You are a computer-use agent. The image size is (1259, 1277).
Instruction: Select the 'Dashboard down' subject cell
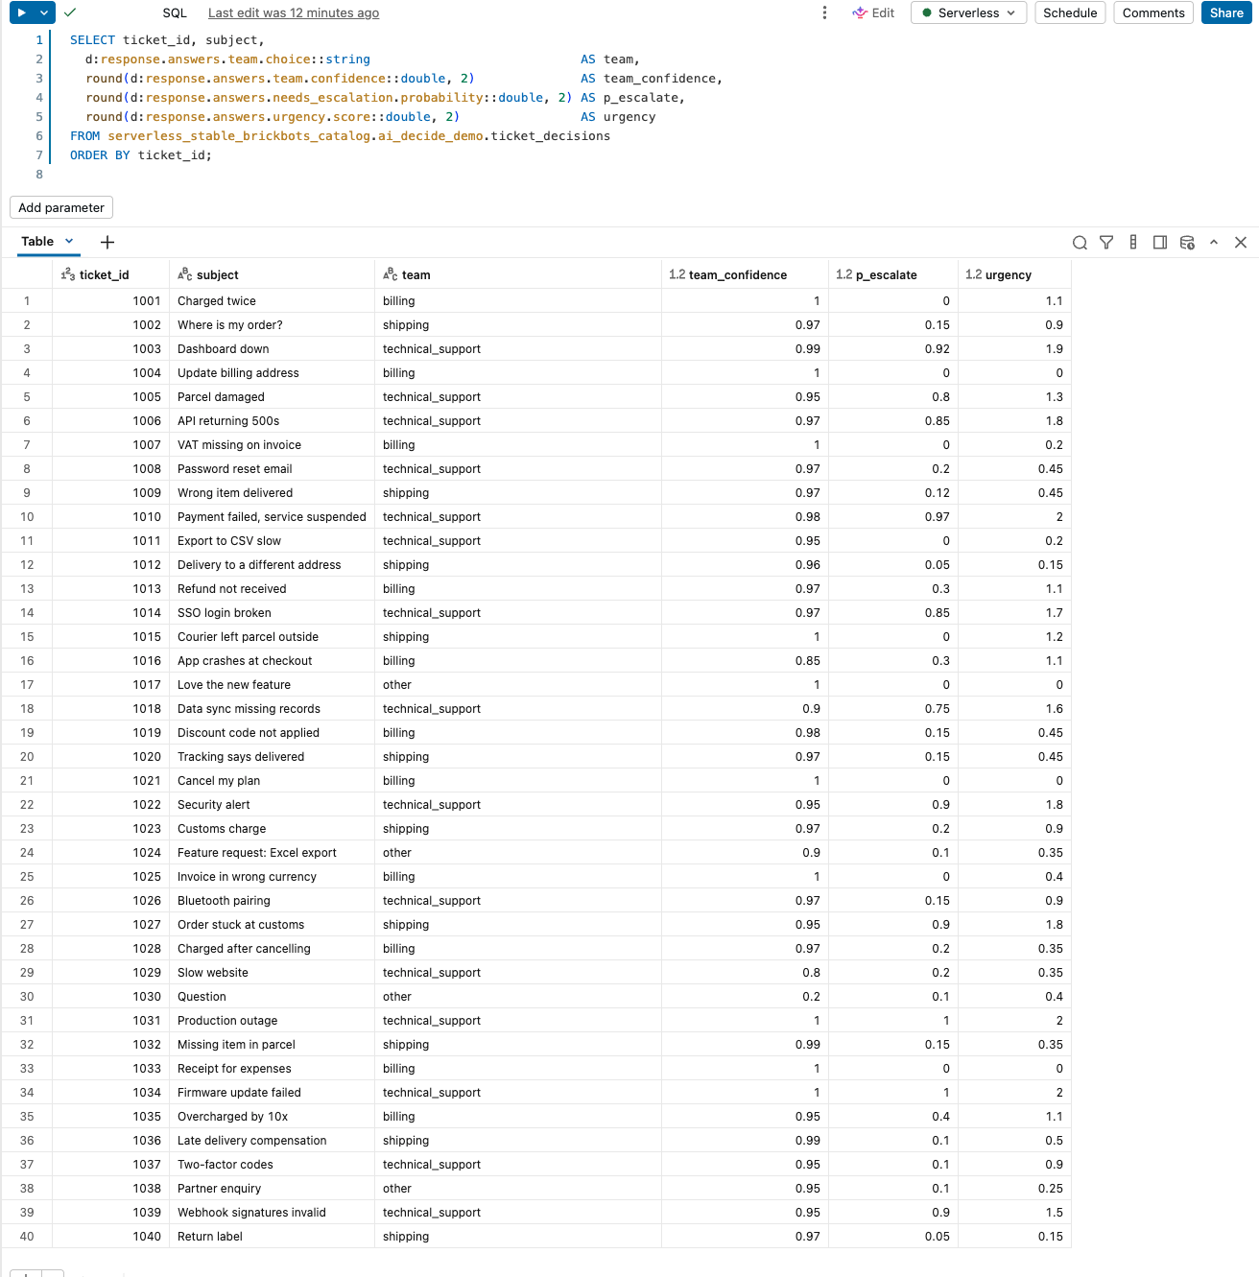pyautogui.click(x=272, y=348)
